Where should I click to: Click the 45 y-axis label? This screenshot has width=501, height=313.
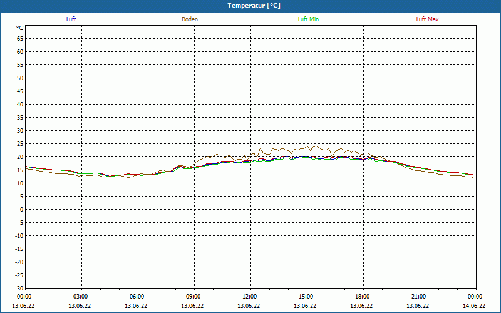(20, 91)
